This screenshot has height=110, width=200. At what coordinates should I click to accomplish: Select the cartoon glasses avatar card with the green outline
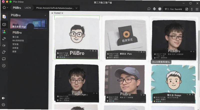point(77,37)
